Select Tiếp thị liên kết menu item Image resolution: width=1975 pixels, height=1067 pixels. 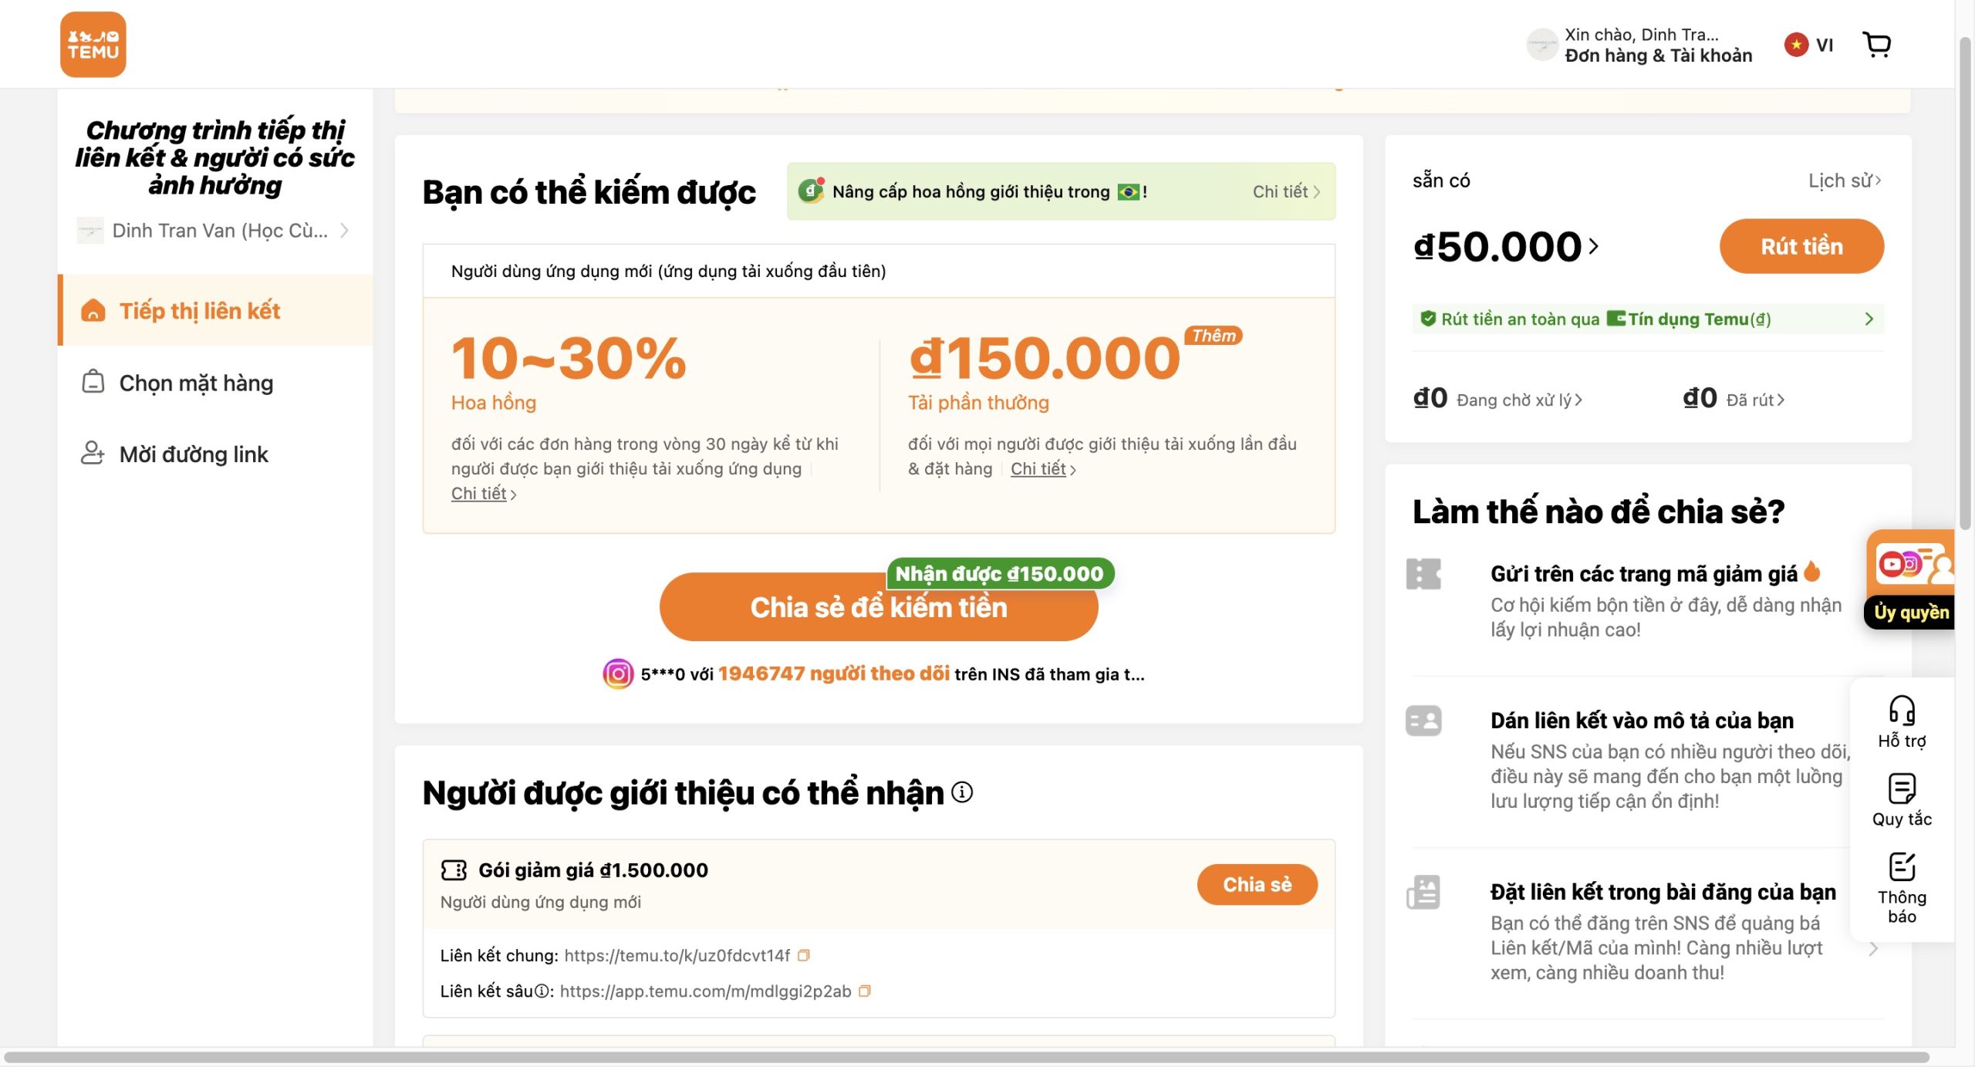coord(216,310)
